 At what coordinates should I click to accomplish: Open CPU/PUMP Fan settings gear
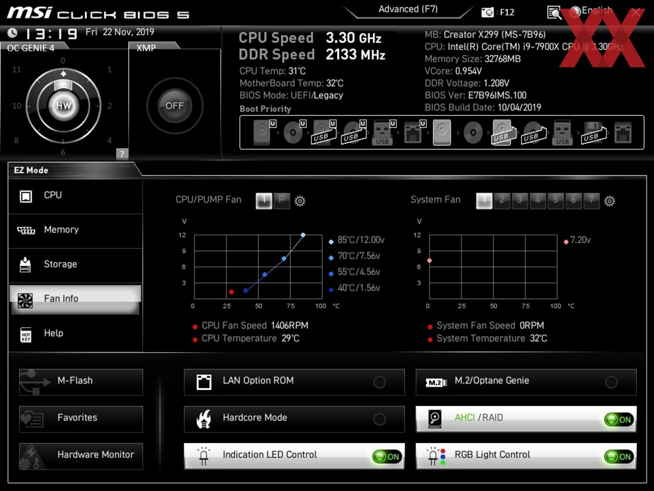pos(300,201)
